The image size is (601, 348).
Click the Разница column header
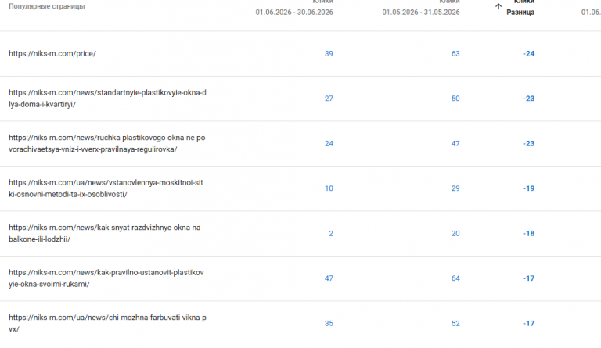tap(520, 13)
